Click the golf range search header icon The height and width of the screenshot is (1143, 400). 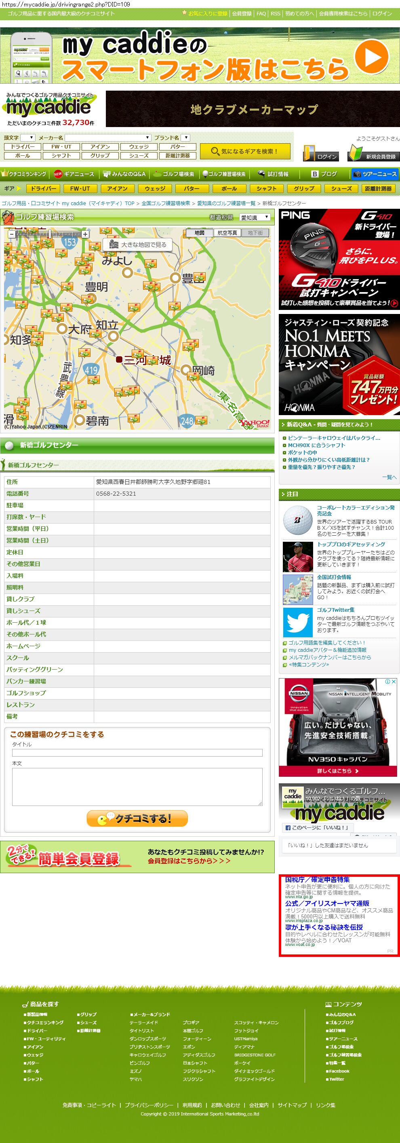pos(8,217)
